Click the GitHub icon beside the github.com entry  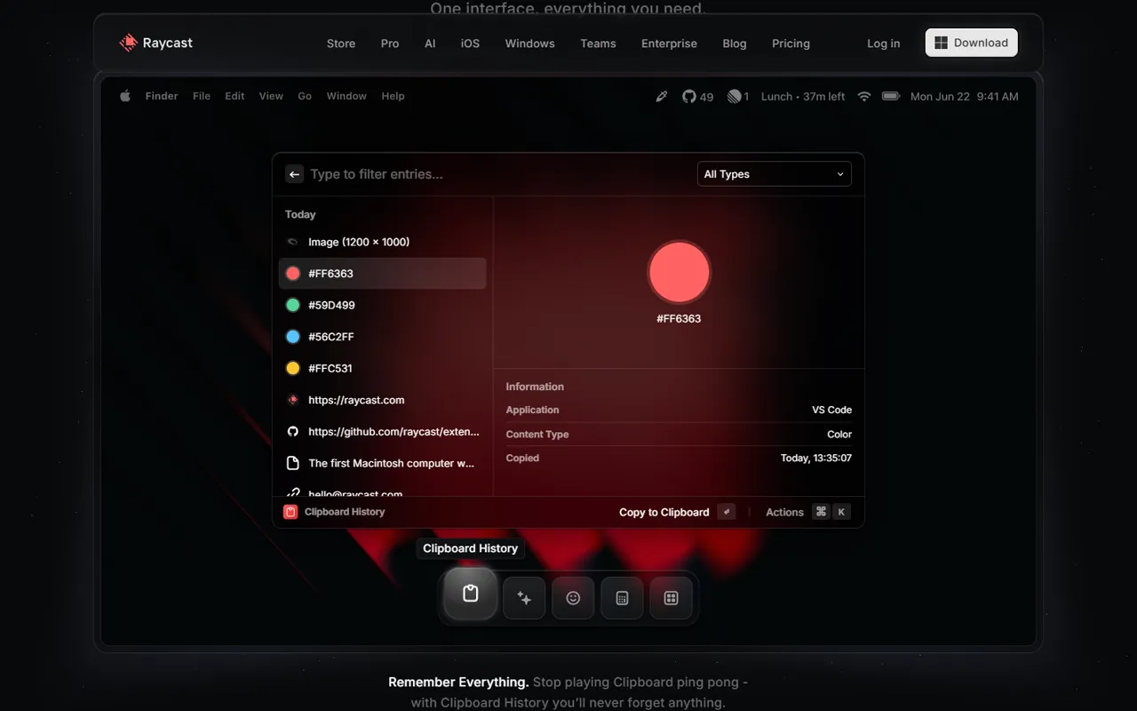292,431
